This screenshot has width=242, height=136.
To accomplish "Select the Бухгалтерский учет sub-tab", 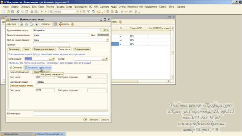I will pyautogui.click(x=20, y=72).
